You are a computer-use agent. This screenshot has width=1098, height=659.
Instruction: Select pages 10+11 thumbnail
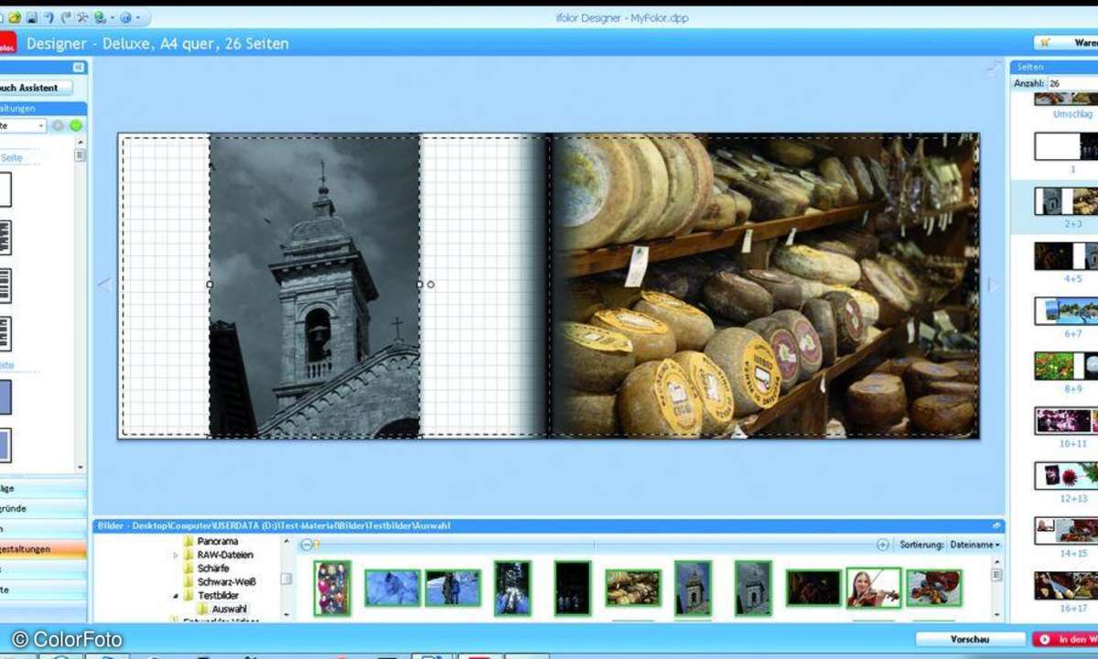click(1066, 421)
